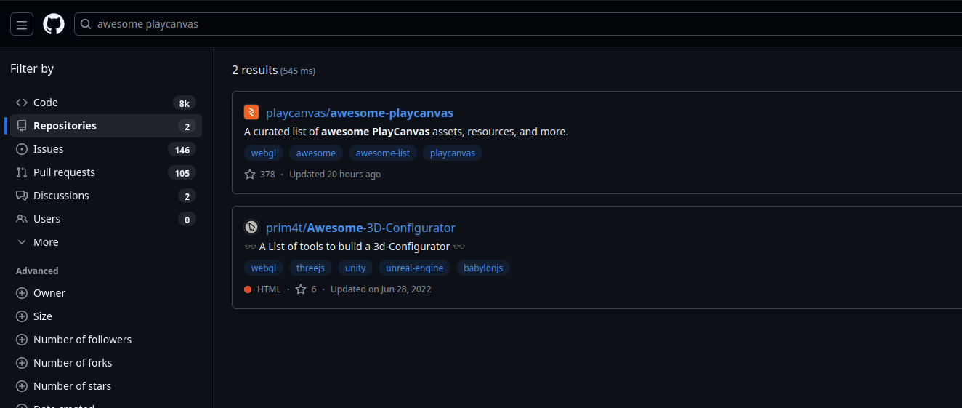Click the plus icon beside Owner

click(22, 293)
